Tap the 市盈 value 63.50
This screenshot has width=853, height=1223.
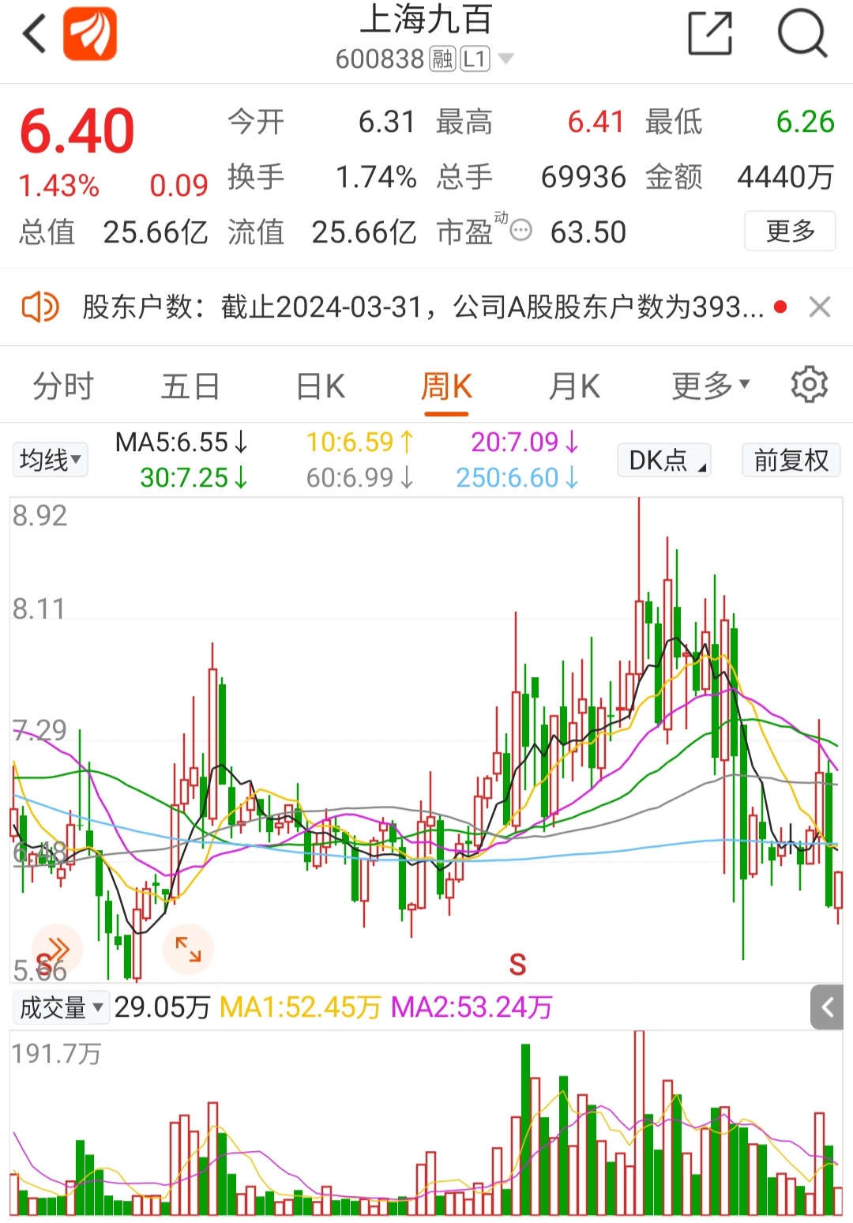pos(588,232)
